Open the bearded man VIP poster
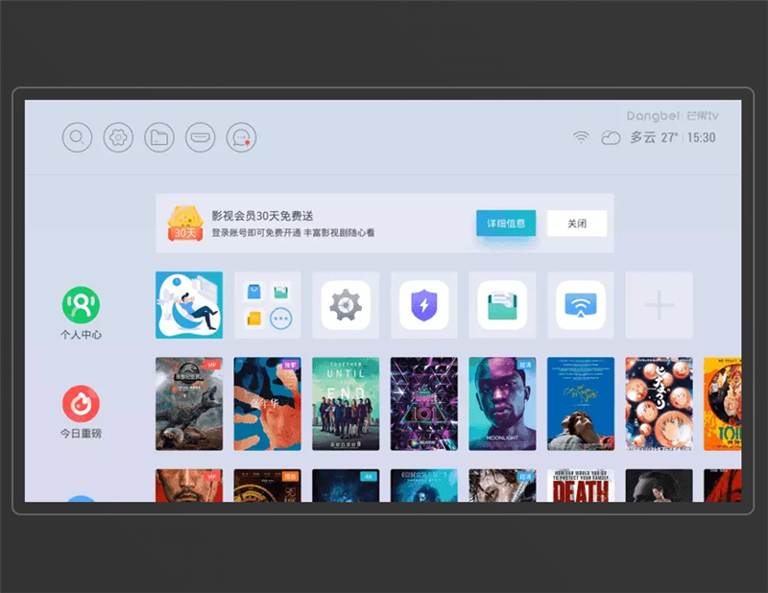 pos(189,486)
